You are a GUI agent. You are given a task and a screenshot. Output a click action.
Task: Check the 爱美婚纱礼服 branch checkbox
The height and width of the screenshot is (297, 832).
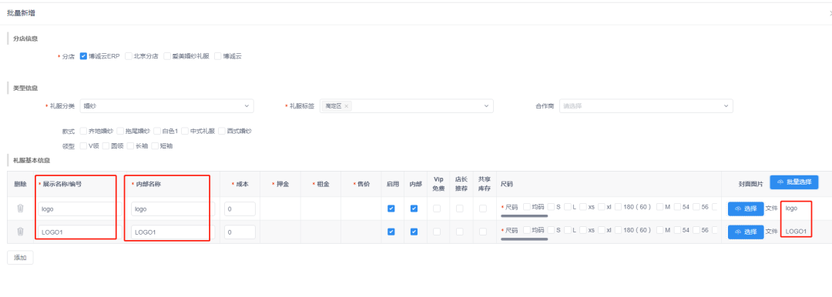167,55
